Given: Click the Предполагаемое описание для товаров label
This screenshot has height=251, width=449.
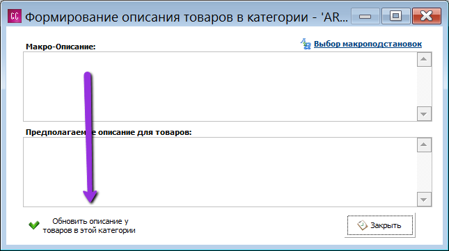Looking at the screenshot, I should tap(109, 132).
